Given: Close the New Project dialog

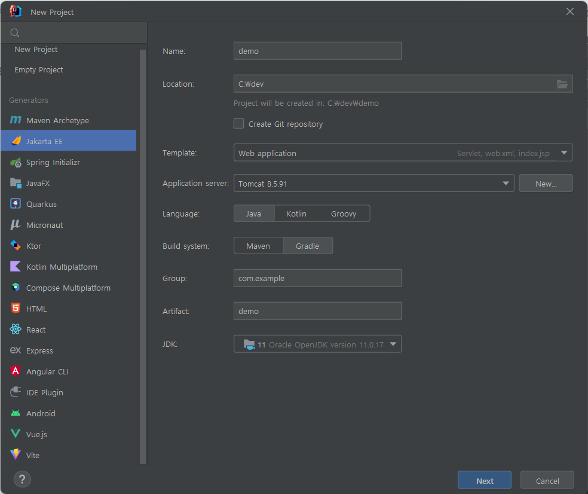Looking at the screenshot, I should [570, 11].
